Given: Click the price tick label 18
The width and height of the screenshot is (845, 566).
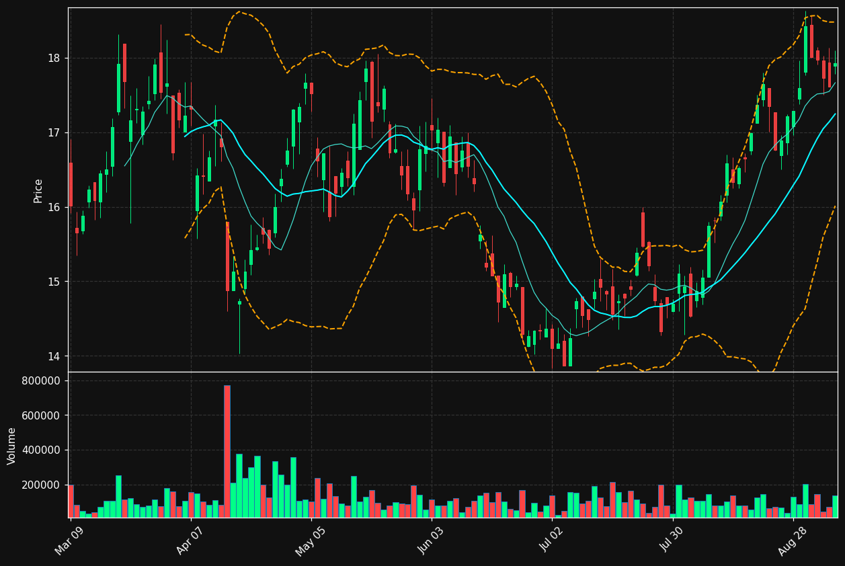Looking at the screenshot, I should coord(54,58).
